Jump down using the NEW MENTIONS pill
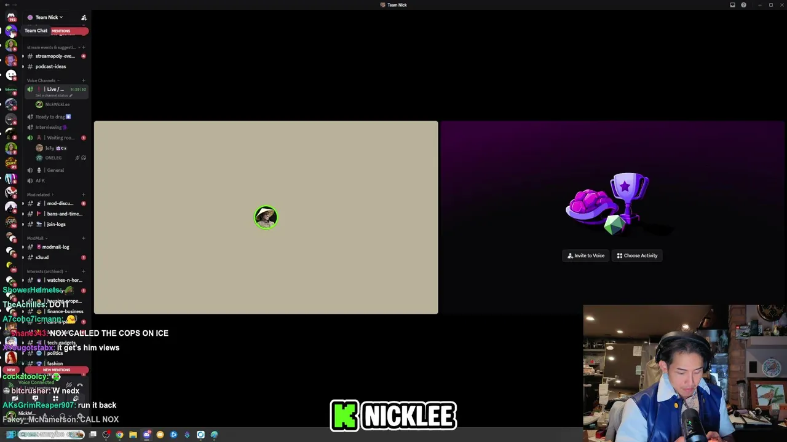The image size is (787, 442). tap(57, 370)
